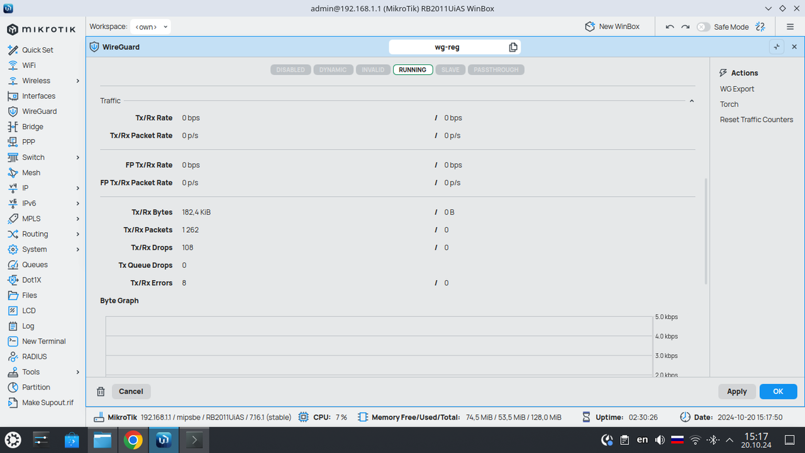Toggle the RUNNING status flag

click(x=413, y=70)
